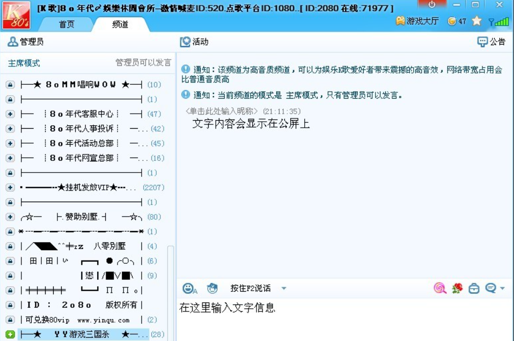
Task: Click lock icon beside 八零别墅 channel
Action: (10, 246)
